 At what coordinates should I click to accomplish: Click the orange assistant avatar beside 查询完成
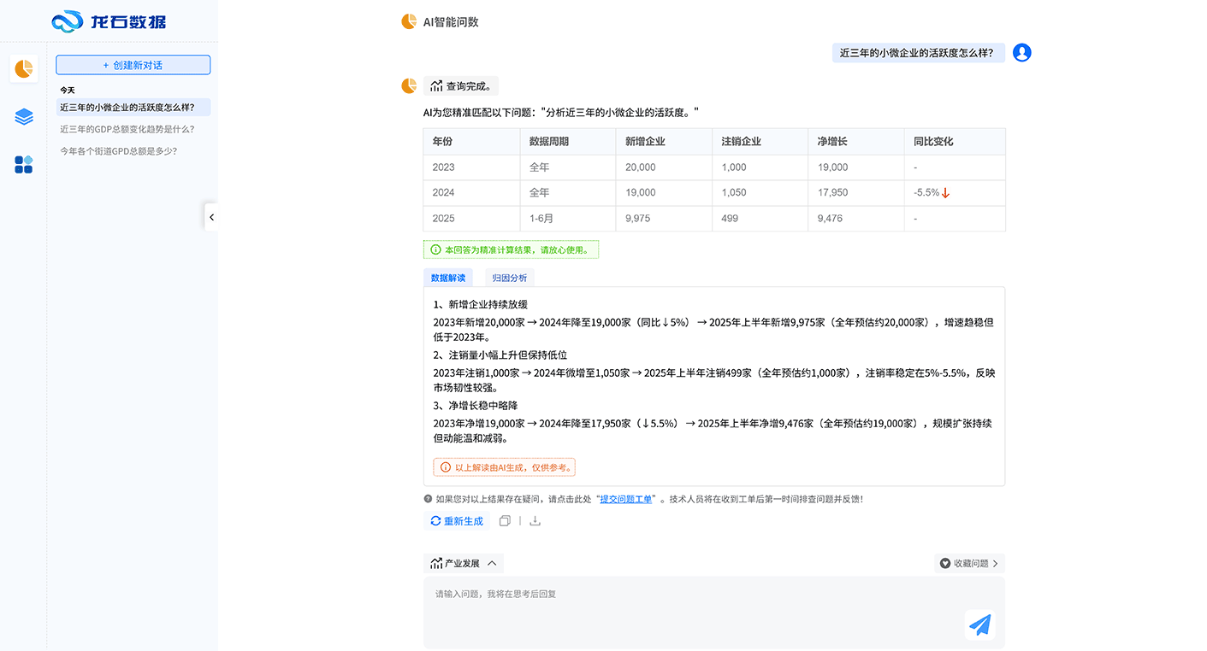409,85
